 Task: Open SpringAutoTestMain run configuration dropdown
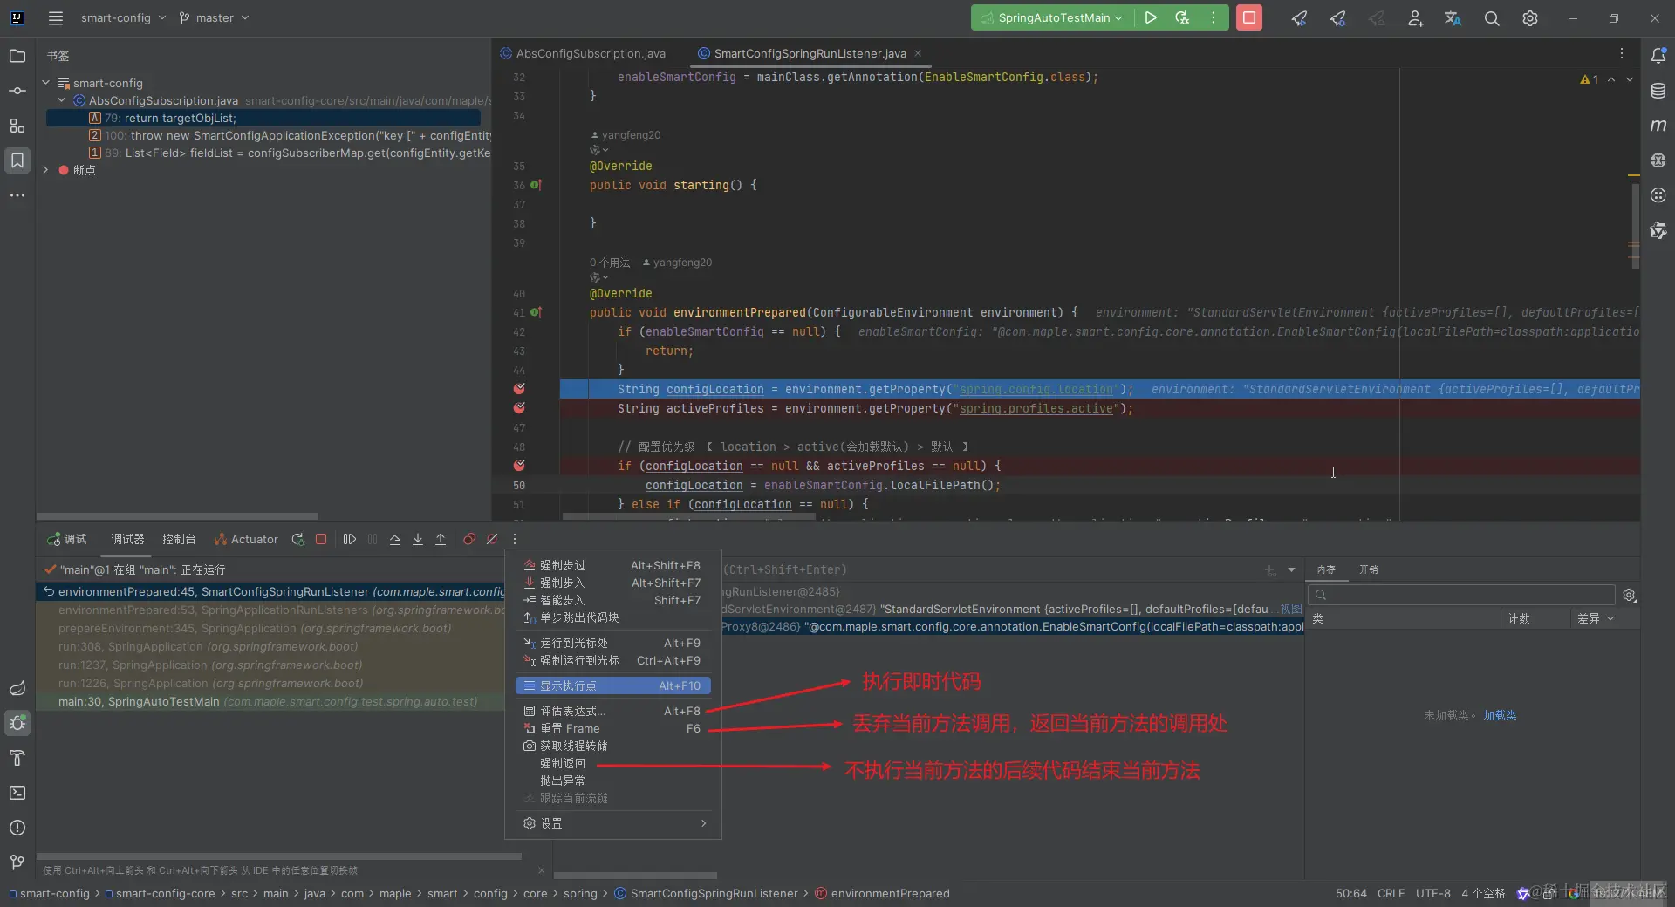click(x=1052, y=17)
